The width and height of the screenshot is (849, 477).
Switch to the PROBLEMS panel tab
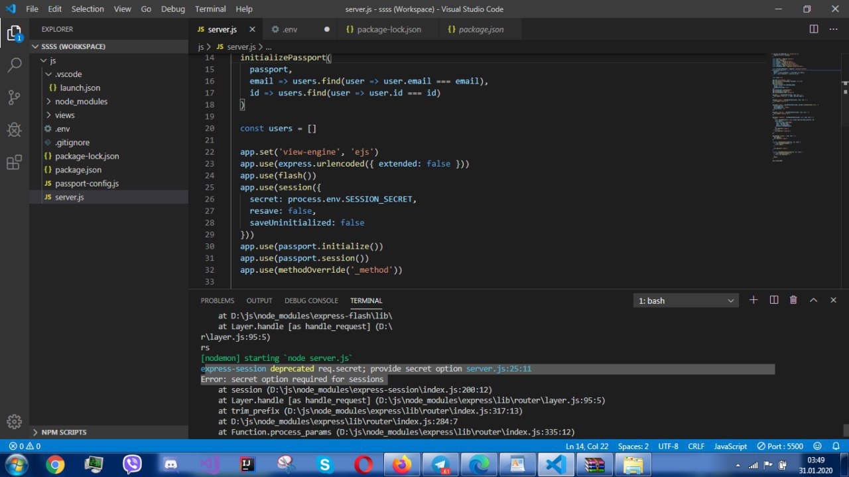218,301
